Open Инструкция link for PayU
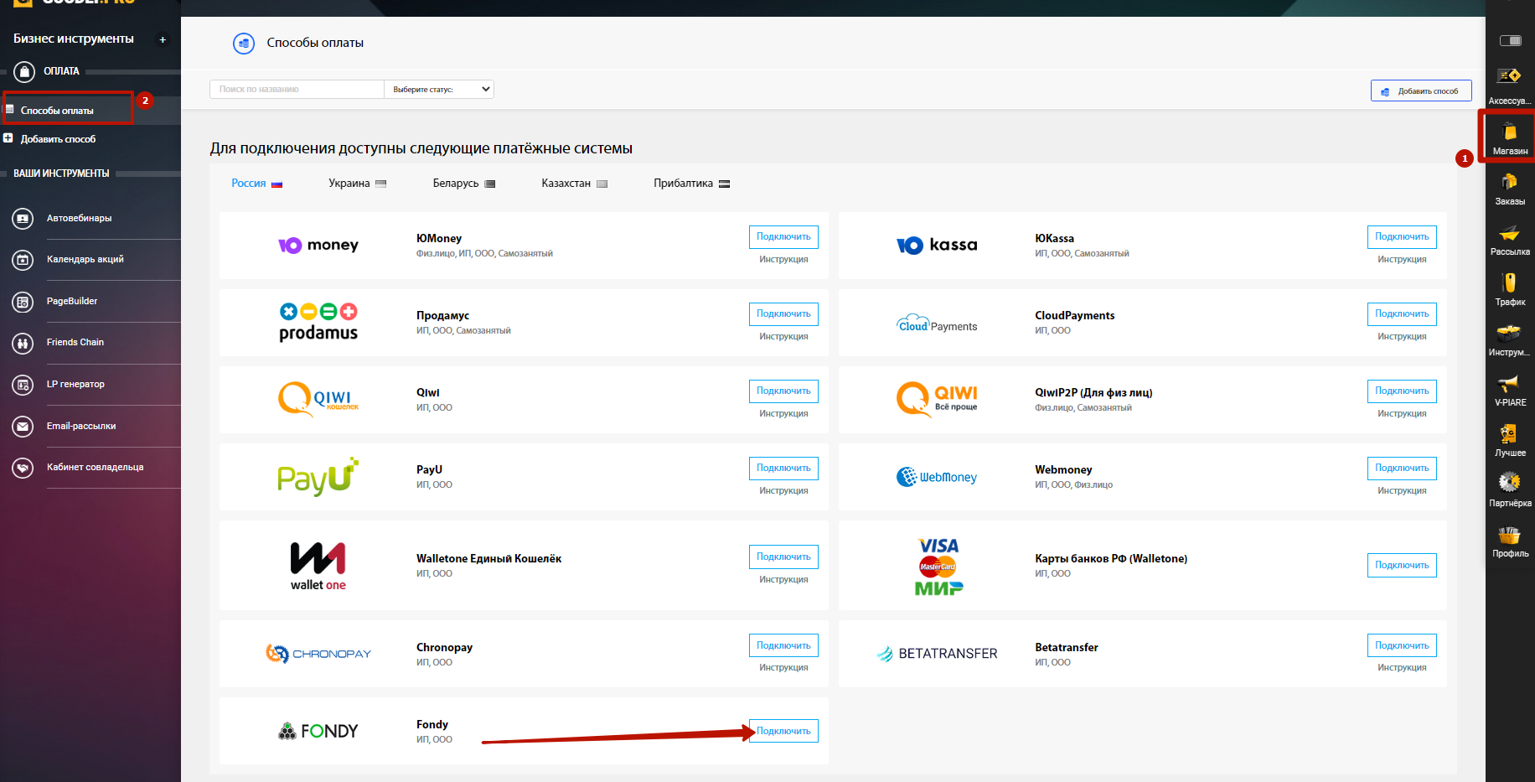 click(783, 491)
